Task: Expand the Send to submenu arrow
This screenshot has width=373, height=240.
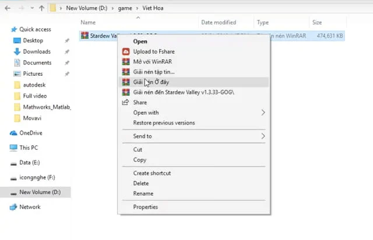Action: (x=263, y=136)
